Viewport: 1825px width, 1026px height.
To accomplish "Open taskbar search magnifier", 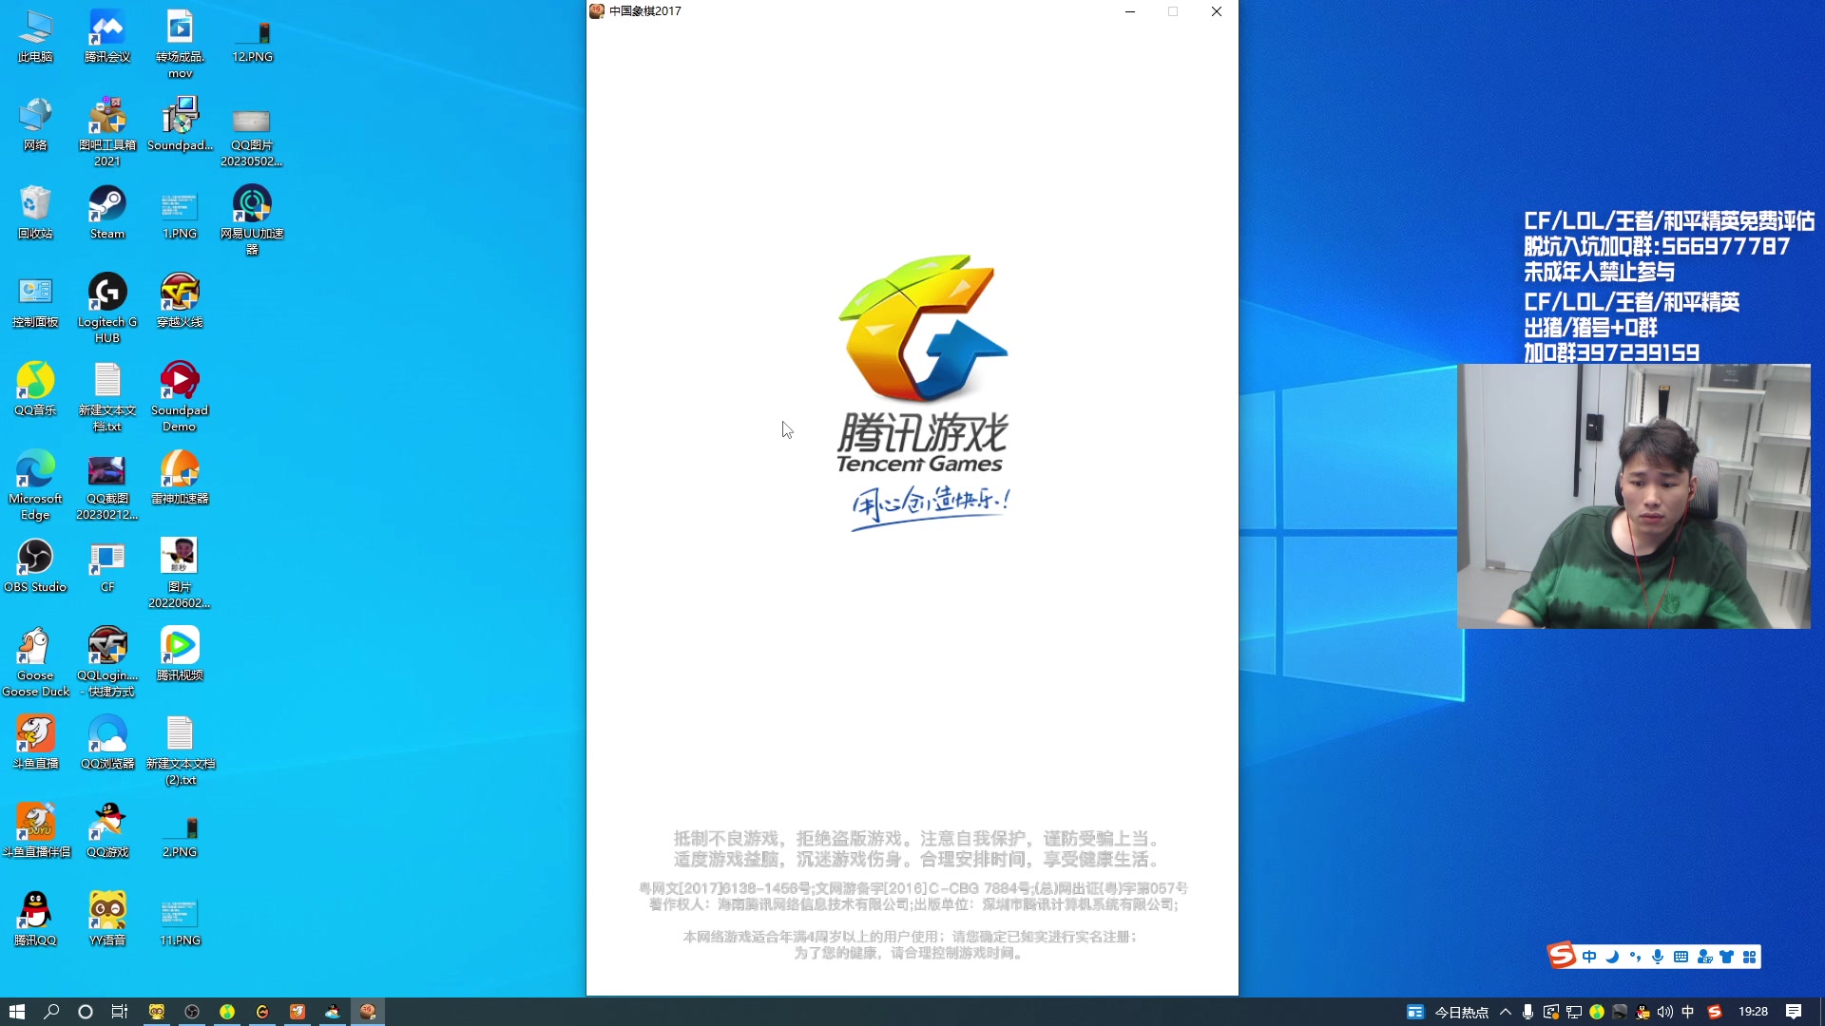I will [51, 1012].
